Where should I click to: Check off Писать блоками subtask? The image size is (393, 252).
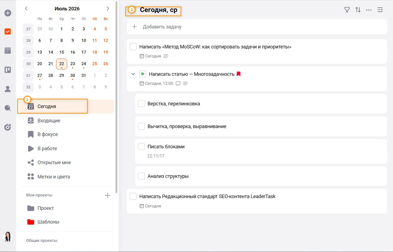(x=141, y=146)
